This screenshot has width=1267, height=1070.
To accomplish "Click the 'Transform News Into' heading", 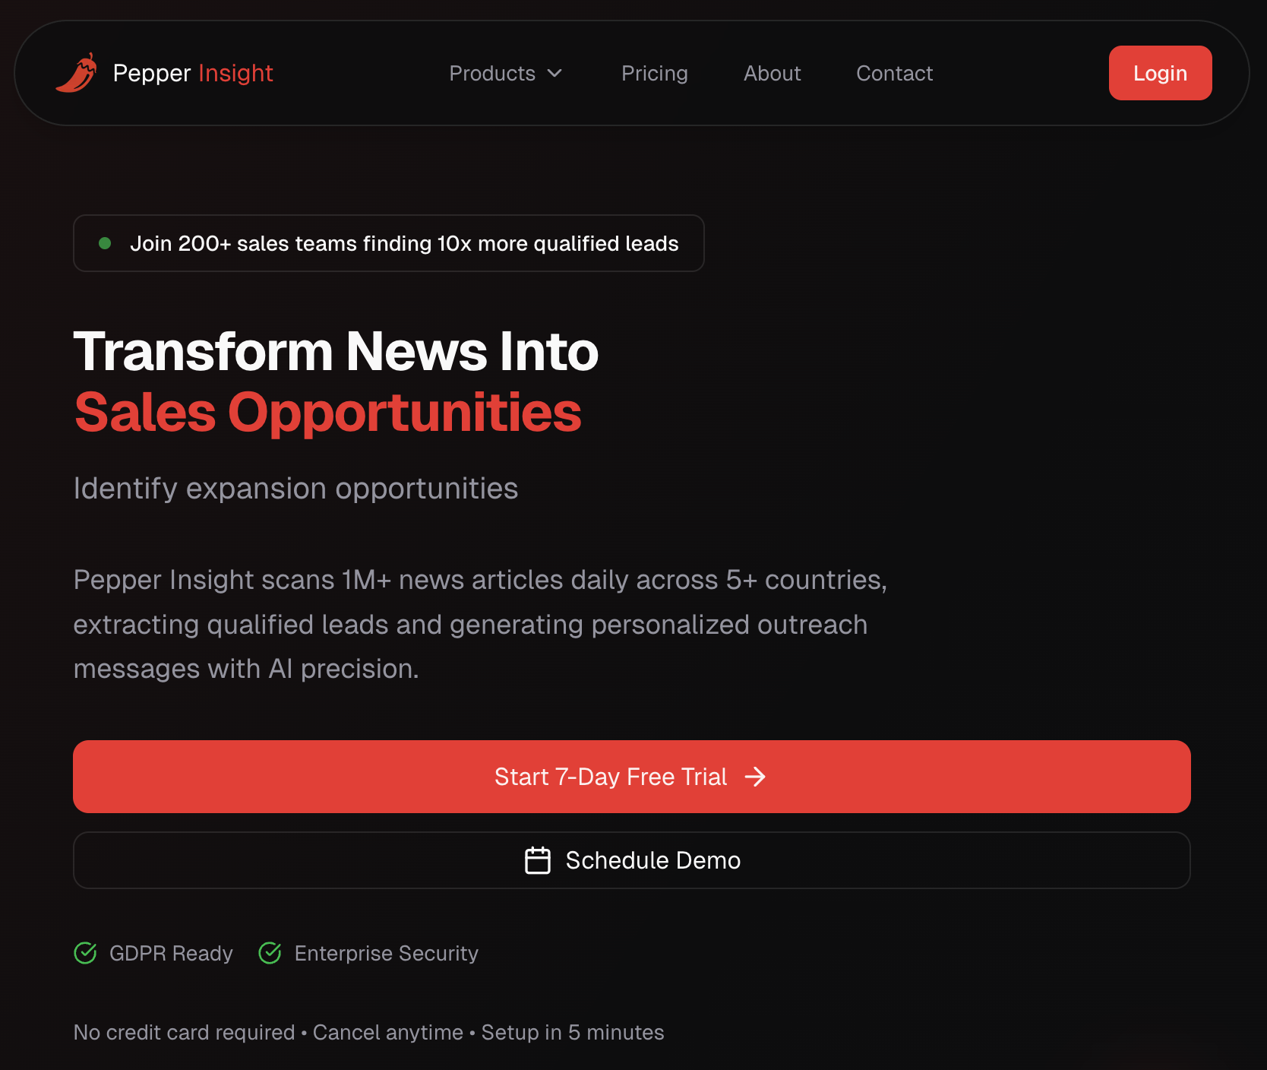I will coord(336,351).
